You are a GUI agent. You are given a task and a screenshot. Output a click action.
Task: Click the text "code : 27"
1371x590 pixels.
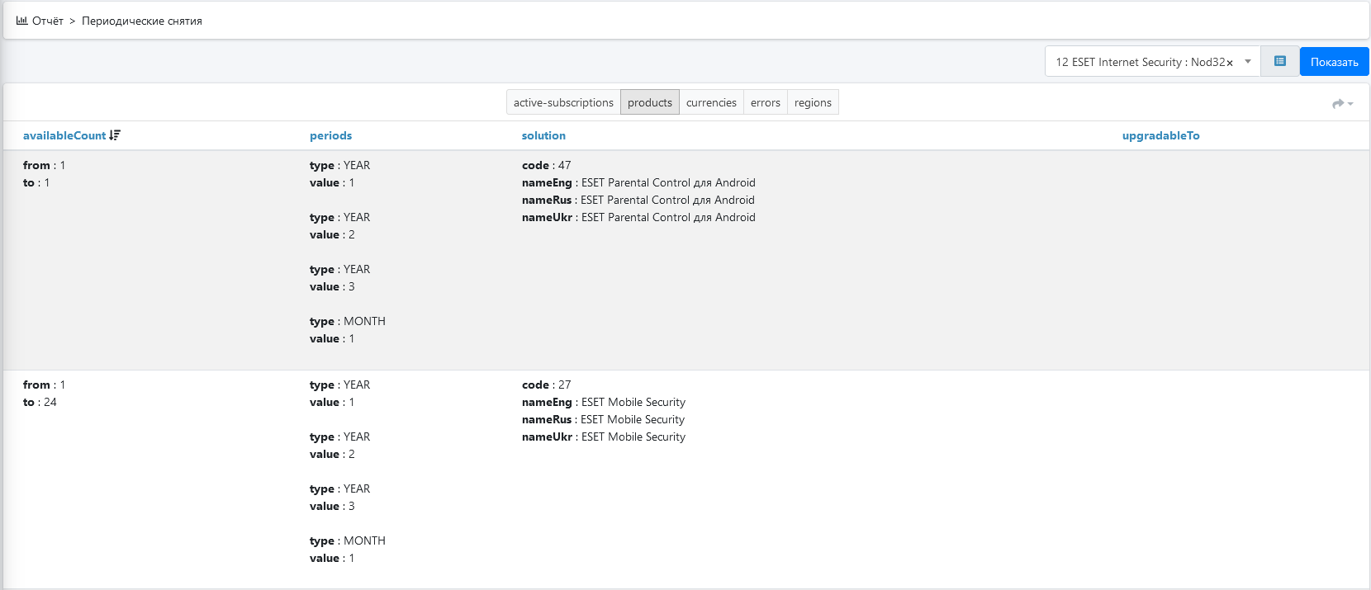[546, 385]
